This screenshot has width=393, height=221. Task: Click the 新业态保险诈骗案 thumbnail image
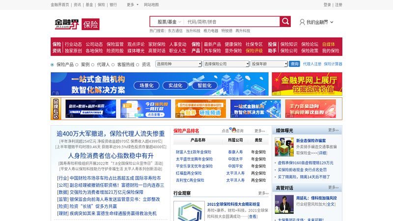pyautogui.click(x=284, y=147)
